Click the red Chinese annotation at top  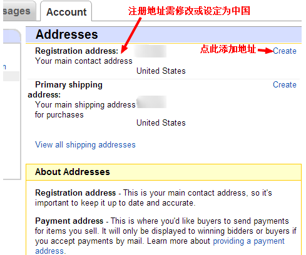click(x=189, y=11)
